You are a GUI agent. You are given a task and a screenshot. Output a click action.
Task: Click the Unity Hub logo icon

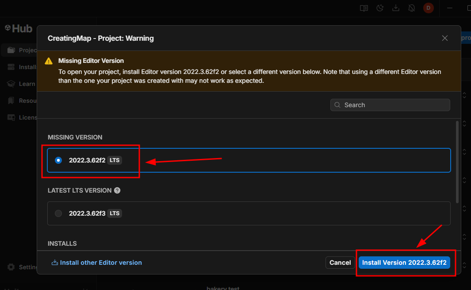pyautogui.click(x=8, y=28)
